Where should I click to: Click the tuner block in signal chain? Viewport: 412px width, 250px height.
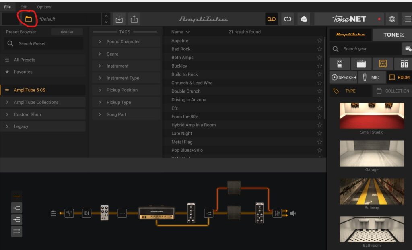coord(69,213)
